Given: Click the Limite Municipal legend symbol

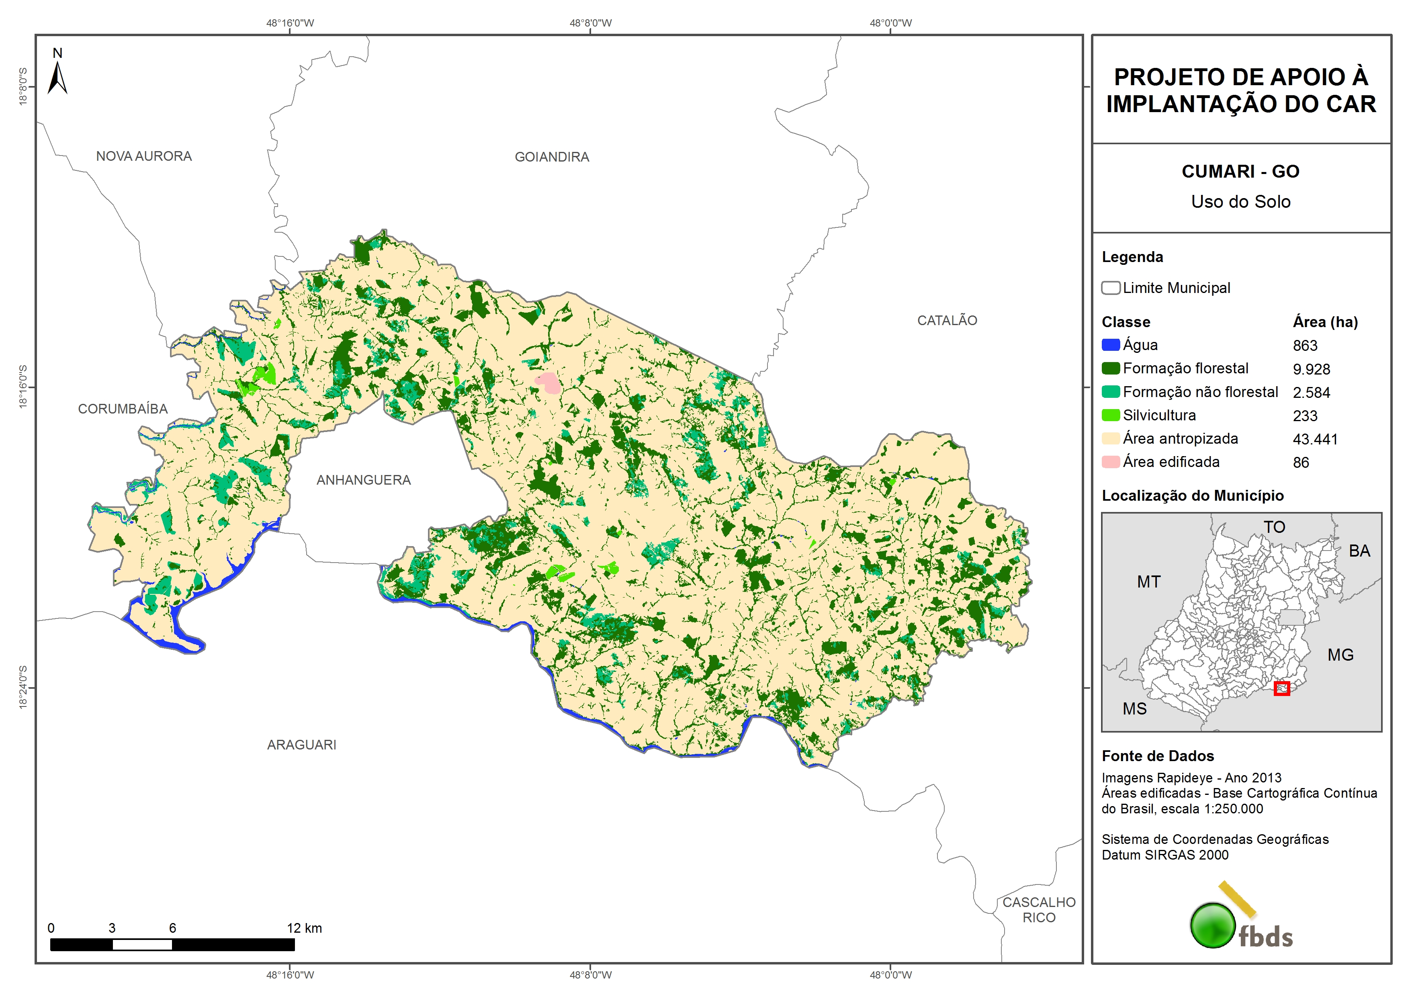Looking at the screenshot, I should pos(1110,287).
